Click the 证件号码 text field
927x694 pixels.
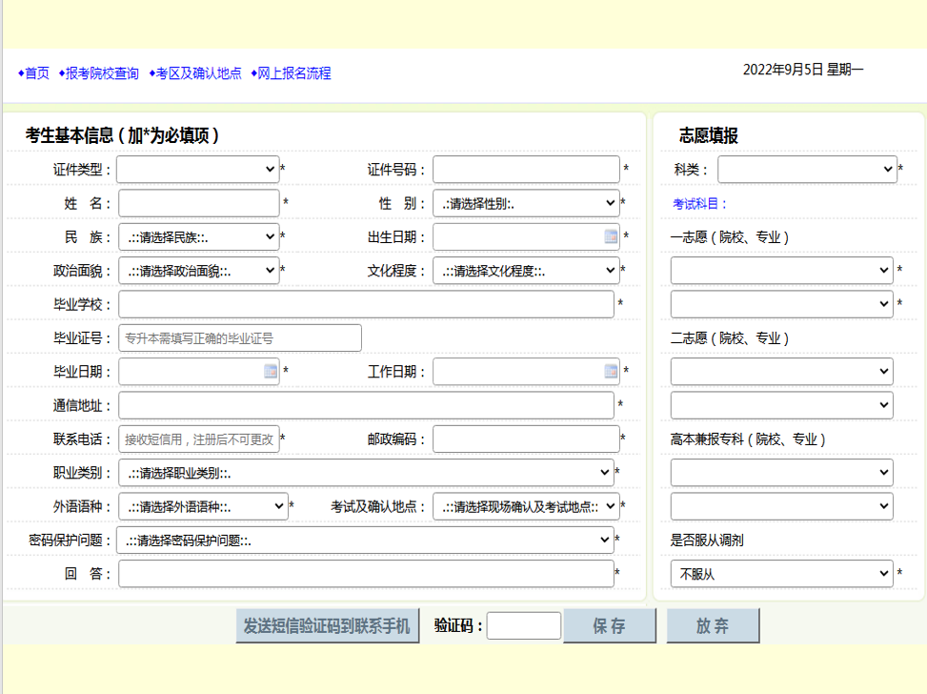(x=526, y=170)
